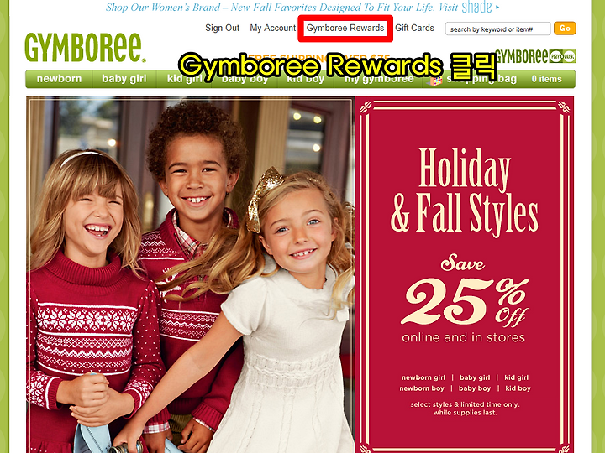605x453 pixels.
Task: Open baby boy sale link
Action: click(x=475, y=388)
